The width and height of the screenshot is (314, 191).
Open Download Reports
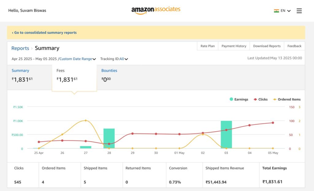(x=267, y=46)
